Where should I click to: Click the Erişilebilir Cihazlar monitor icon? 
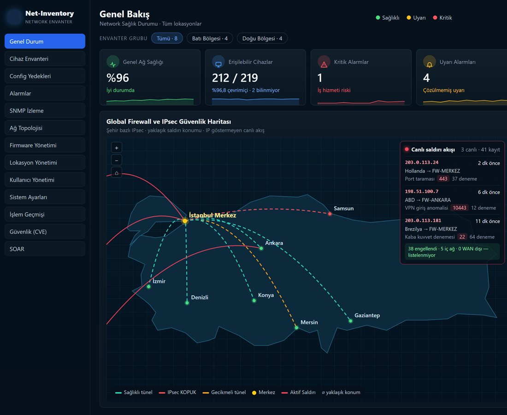click(x=218, y=62)
